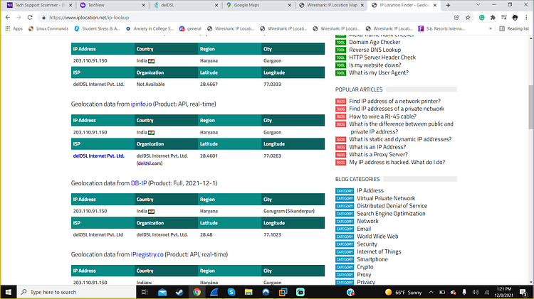
Task: Switch to Tech Support Scammer tab
Action: [x=39, y=5]
